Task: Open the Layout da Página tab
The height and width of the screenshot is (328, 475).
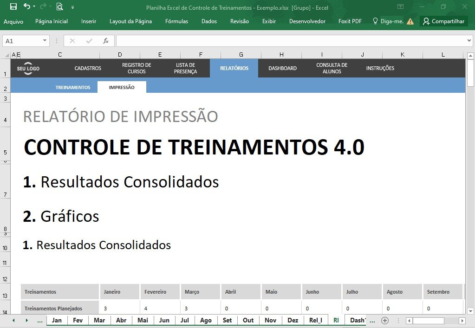Action: (130, 21)
